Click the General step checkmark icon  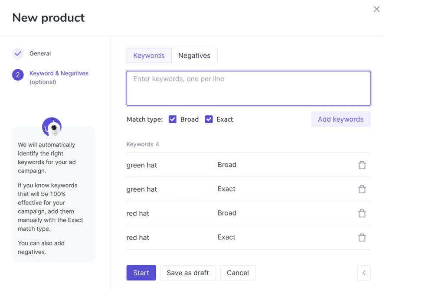18,54
